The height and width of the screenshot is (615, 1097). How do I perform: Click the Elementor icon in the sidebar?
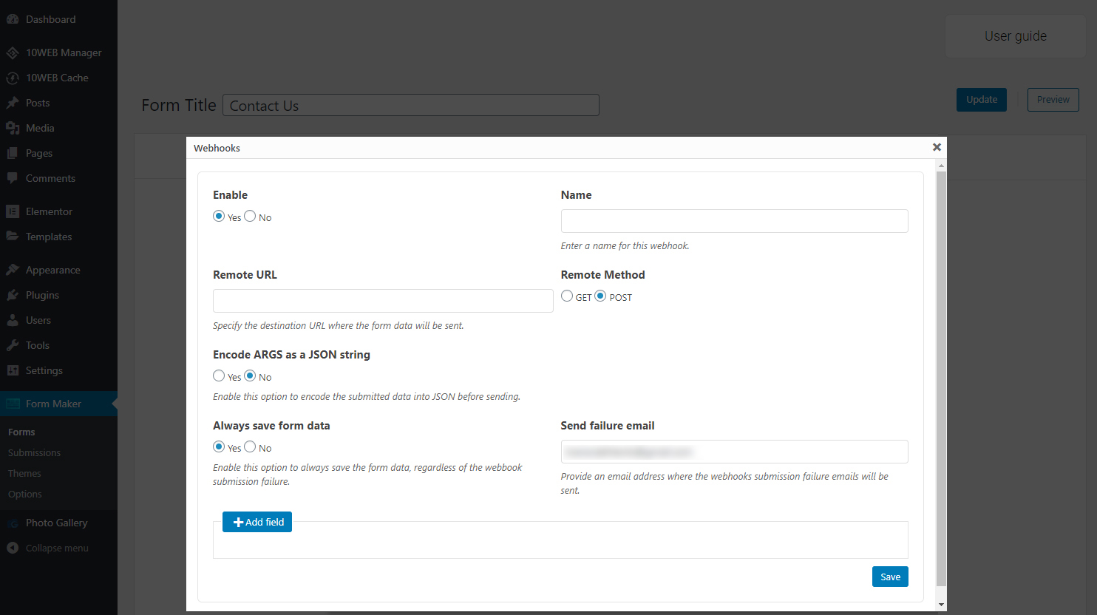coord(13,211)
